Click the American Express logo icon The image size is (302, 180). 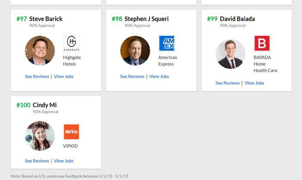click(x=167, y=43)
